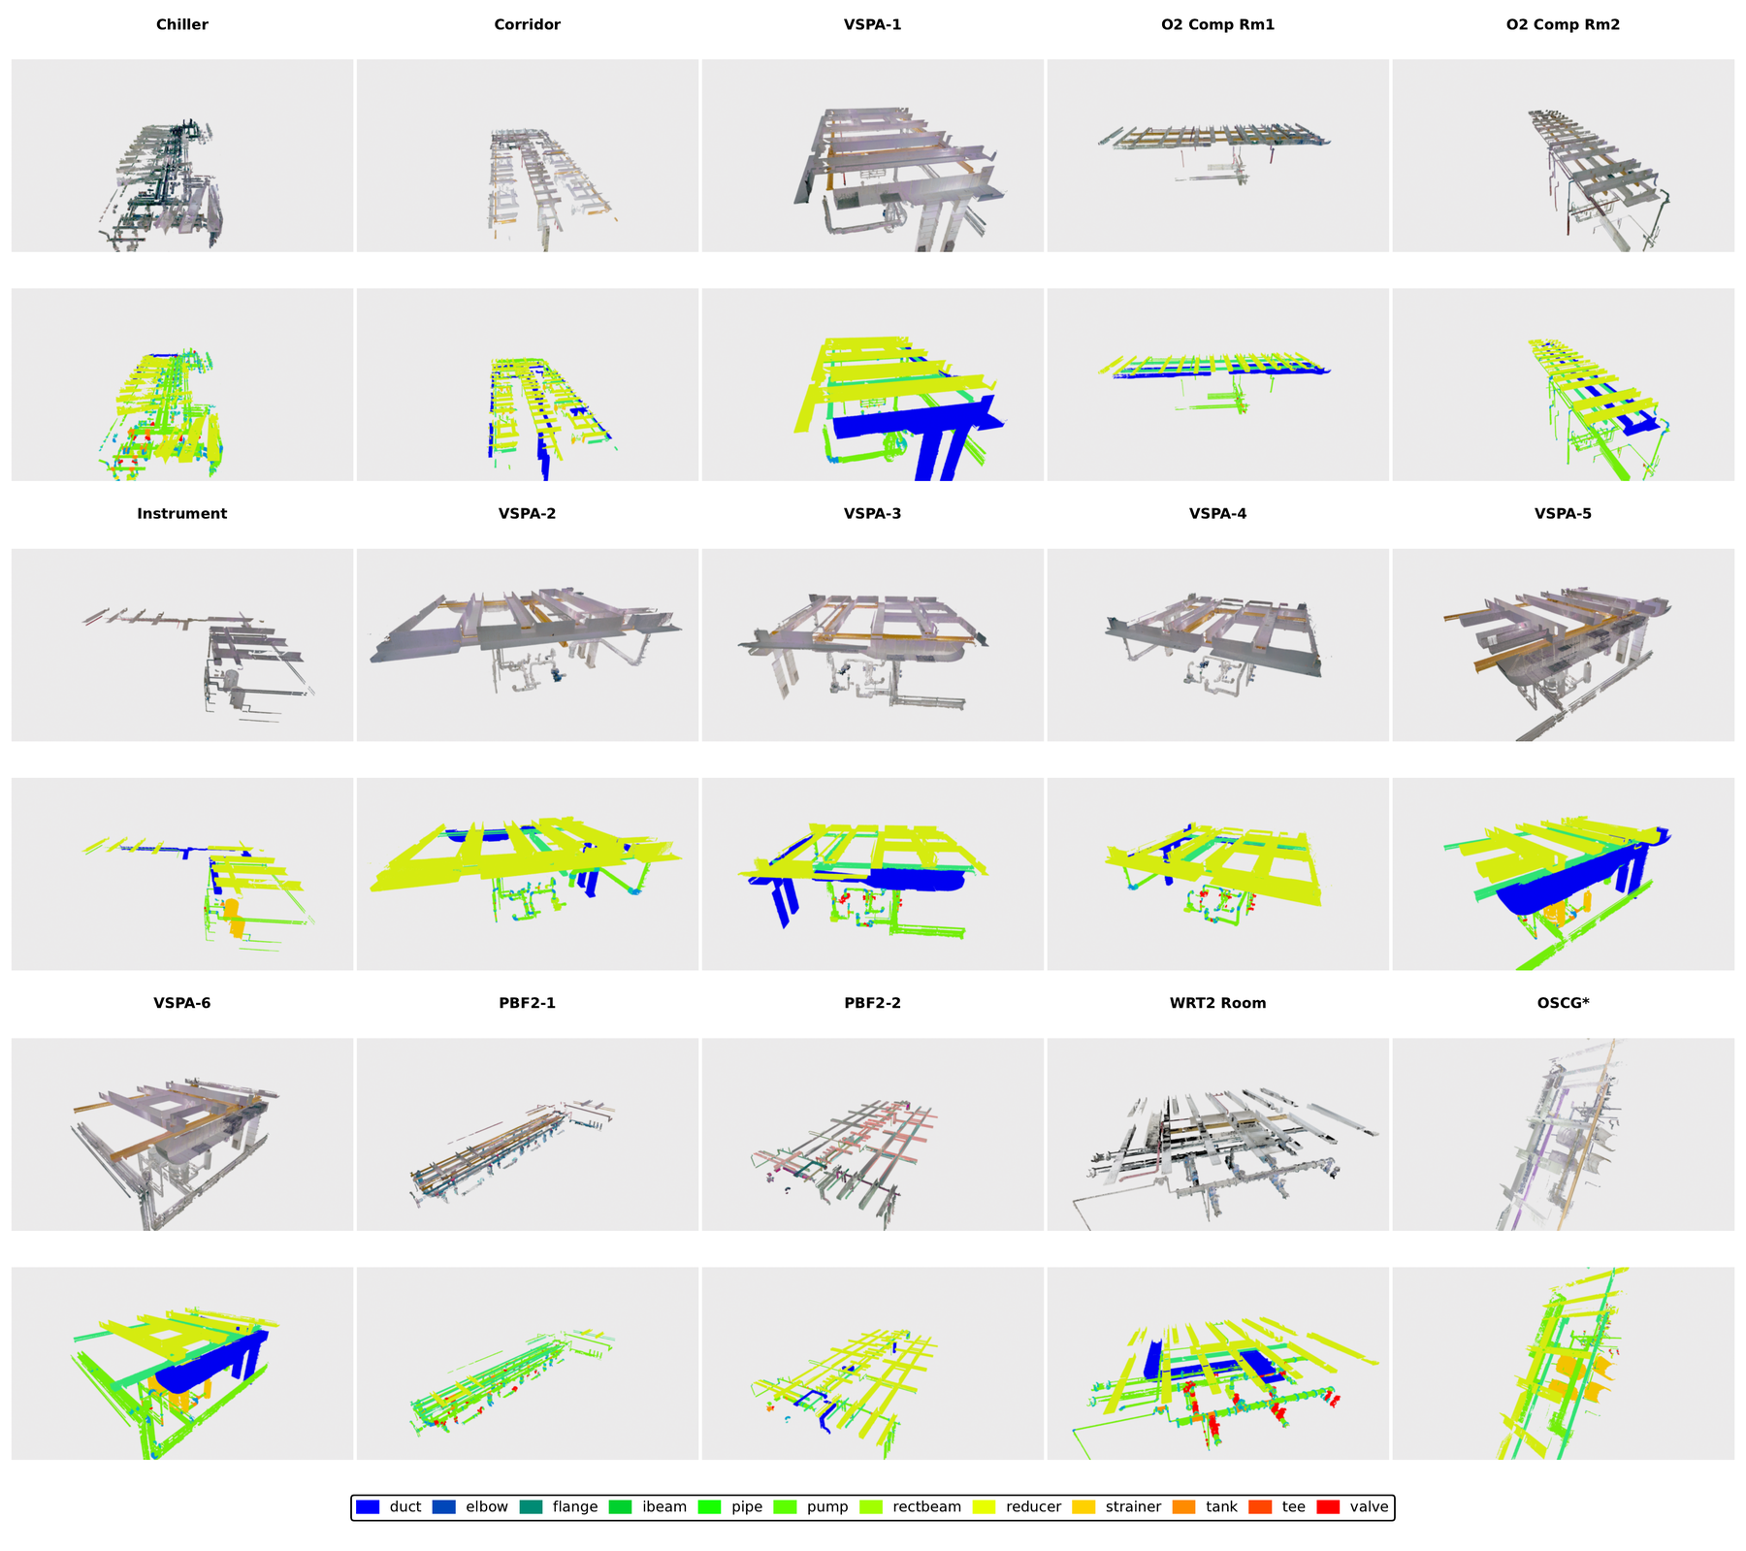Click the 'VSPA-6' panel title
1746x1551 pixels.
pos(182,1003)
